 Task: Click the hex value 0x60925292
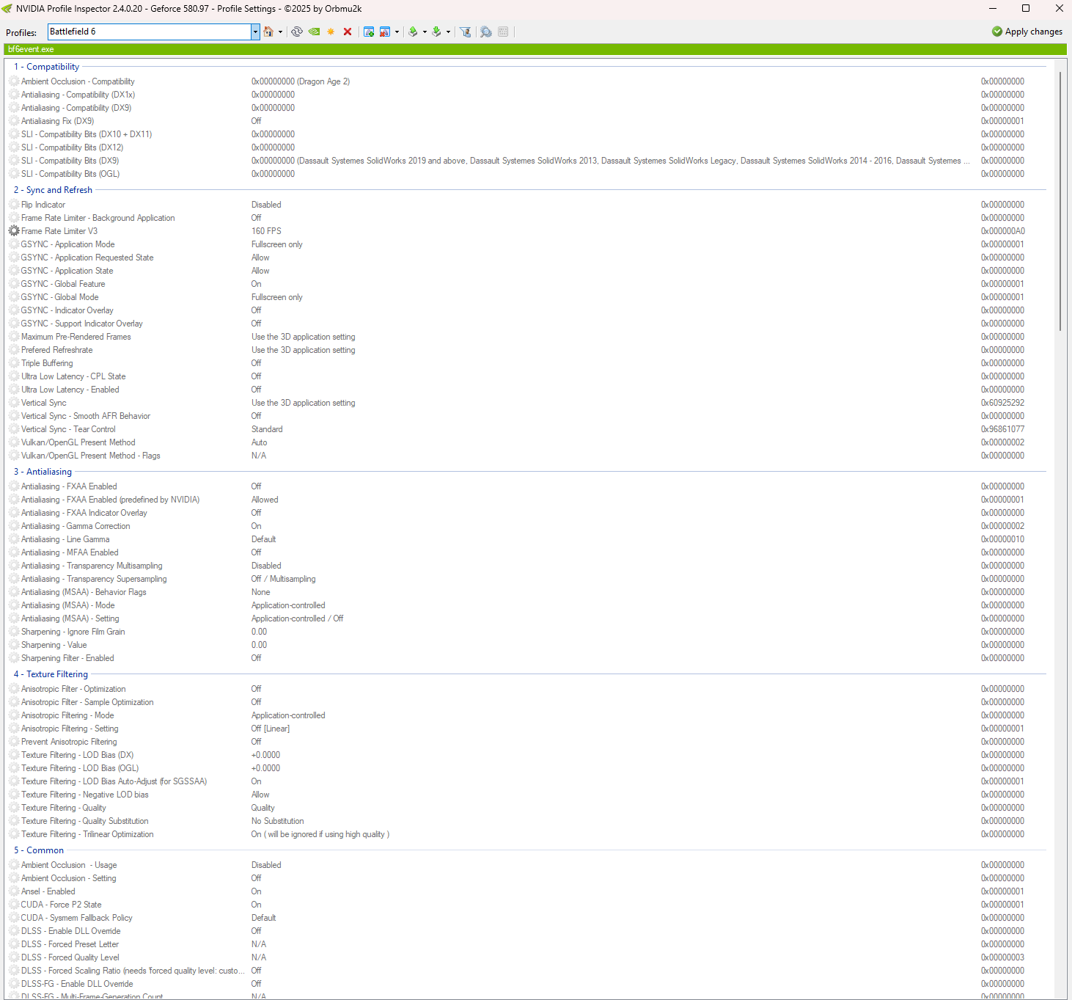coord(1003,403)
